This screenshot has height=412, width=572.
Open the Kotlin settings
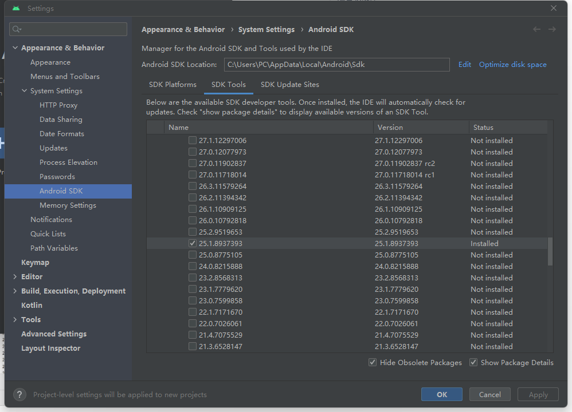[x=32, y=305]
